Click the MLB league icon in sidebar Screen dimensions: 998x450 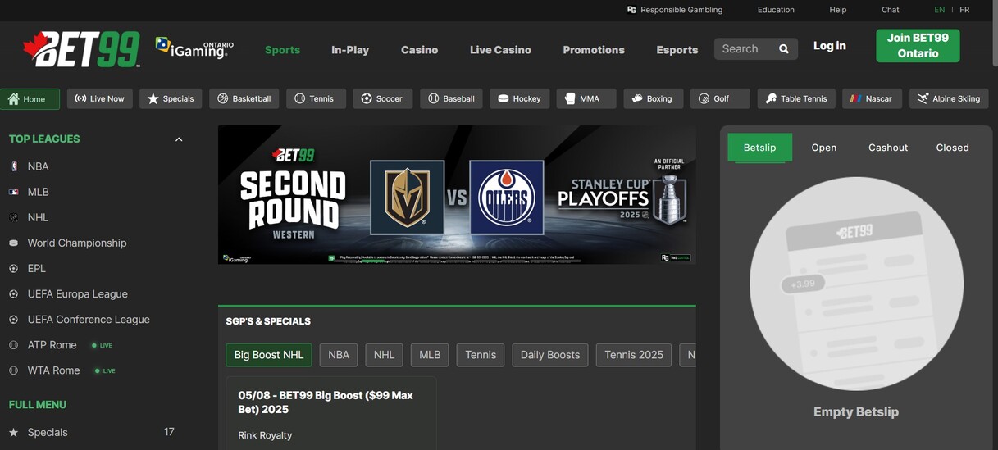click(x=13, y=192)
